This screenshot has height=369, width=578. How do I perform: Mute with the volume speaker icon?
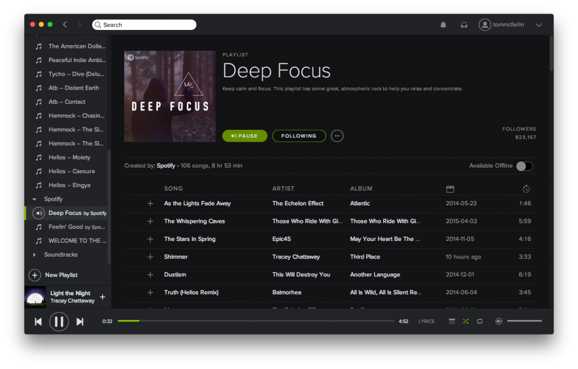coord(499,322)
